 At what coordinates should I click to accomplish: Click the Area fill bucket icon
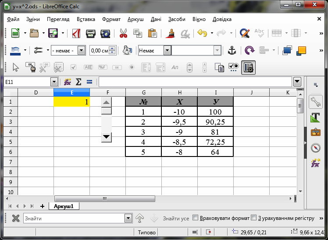127,50
